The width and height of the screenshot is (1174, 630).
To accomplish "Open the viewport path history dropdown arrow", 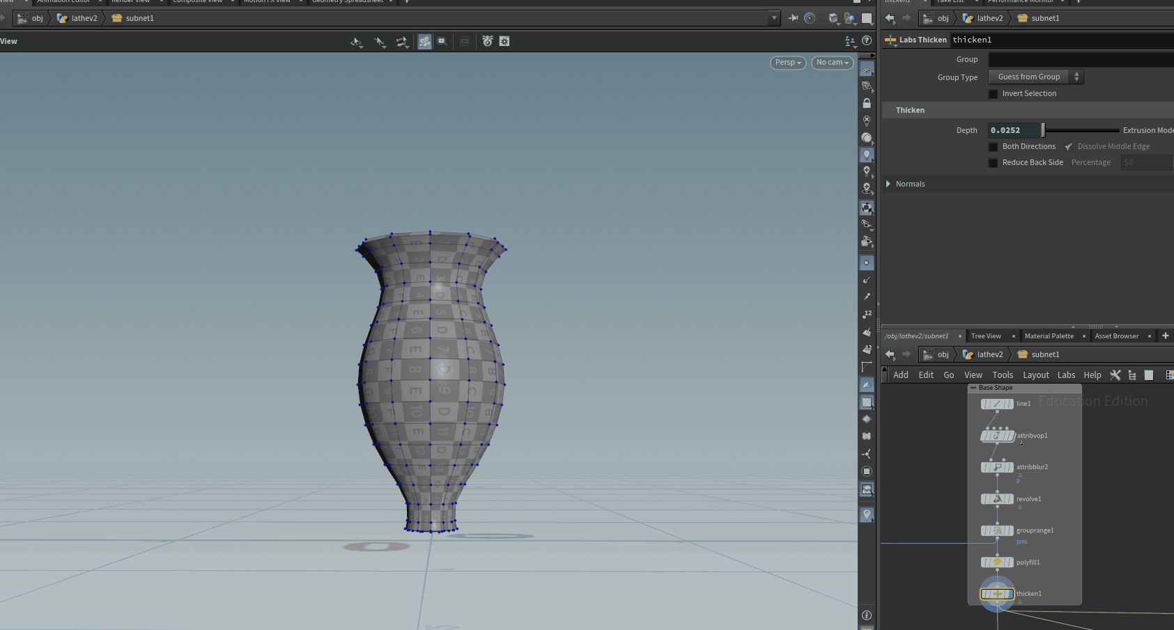I will point(773,18).
